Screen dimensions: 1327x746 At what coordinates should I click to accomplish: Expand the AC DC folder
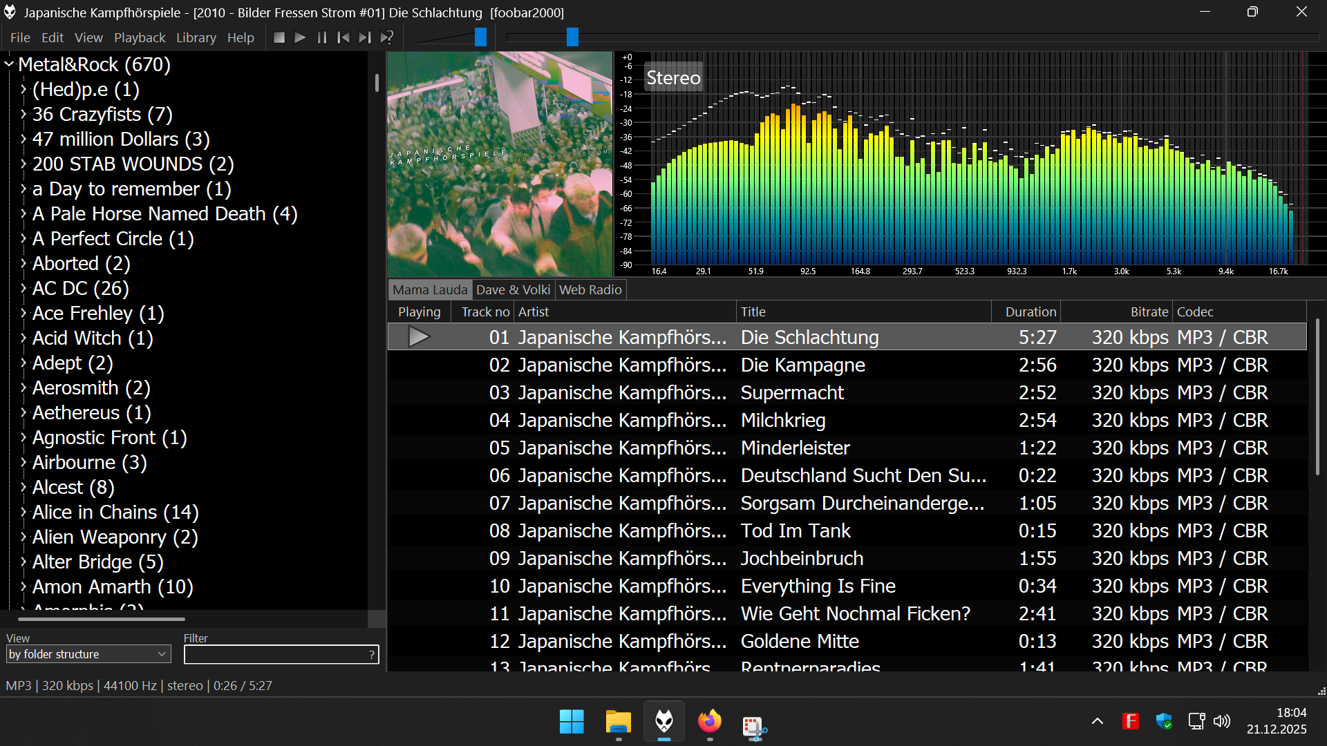point(23,289)
